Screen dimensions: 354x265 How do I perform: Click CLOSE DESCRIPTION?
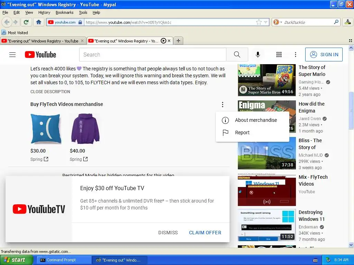pyautogui.click(x=50, y=92)
